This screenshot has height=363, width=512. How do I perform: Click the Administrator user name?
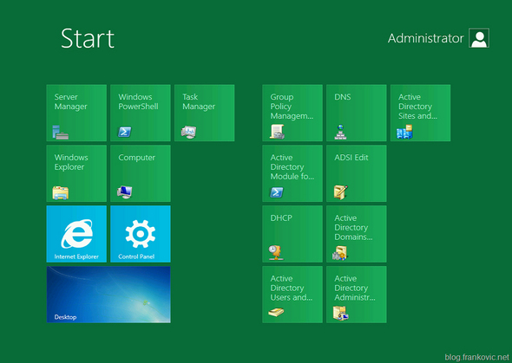tap(425, 38)
